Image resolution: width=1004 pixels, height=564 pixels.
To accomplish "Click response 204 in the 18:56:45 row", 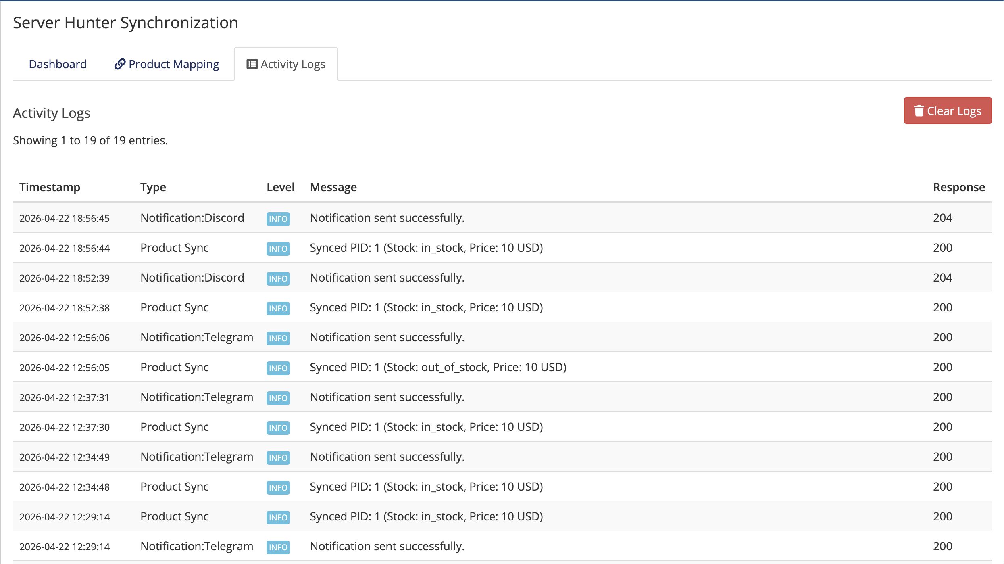I will pyautogui.click(x=942, y=218).
